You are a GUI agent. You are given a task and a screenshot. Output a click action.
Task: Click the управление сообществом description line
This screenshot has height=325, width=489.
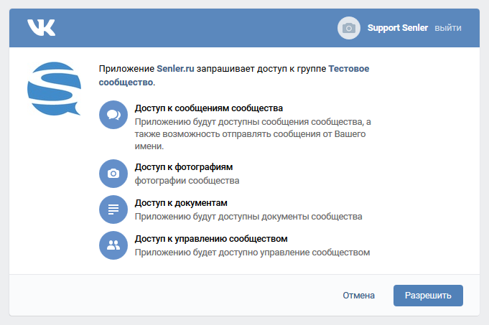coord(251,252)
